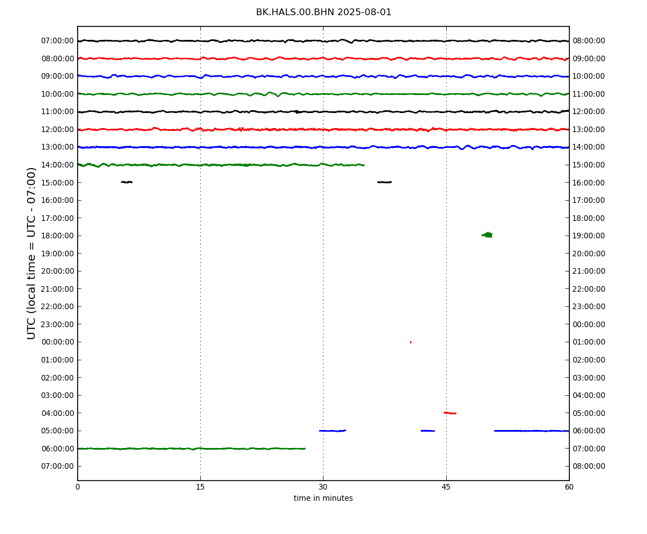Select the green trace on left 10:00:00 row
The width and height of the screenshot is (647, 534).
323,94
